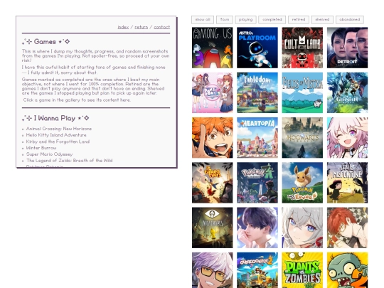Click Super Mario Odyssey list item
This screenshot has width=384, height=288.
coord(50,154)
